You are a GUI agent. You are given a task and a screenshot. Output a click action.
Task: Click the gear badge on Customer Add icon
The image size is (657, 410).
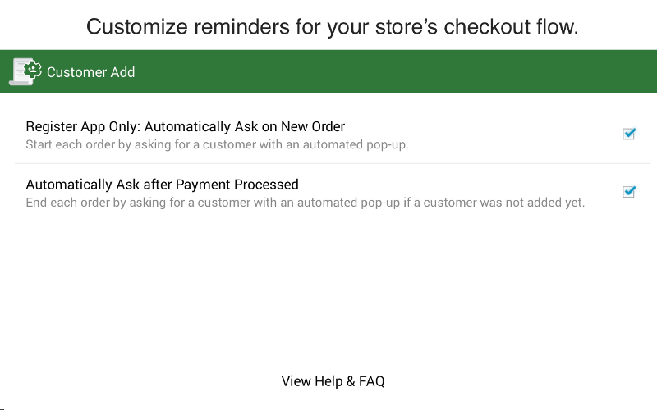32,69
